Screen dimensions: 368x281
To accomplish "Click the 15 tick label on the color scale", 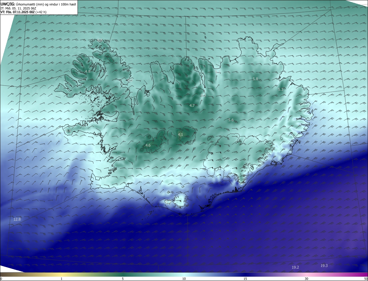I will tap(245, 279).
